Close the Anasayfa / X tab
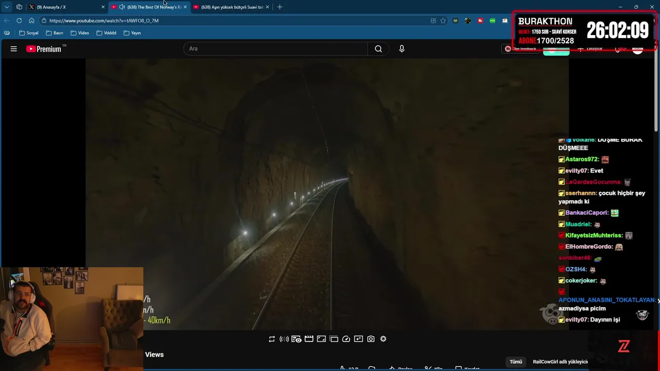 (103, 7)
